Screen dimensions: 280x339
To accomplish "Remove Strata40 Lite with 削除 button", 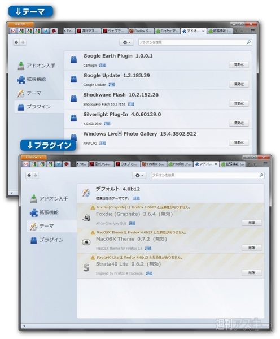I will (251, 273).
